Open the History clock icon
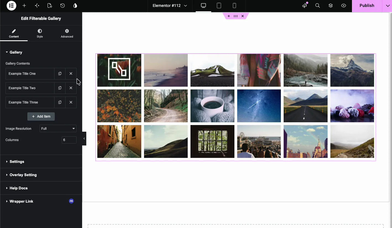This screenshot has width=392, height=228. [x=62, y=6]
